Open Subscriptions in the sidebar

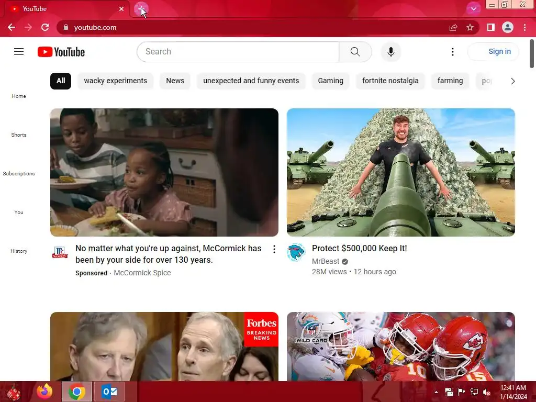point(19,174)
